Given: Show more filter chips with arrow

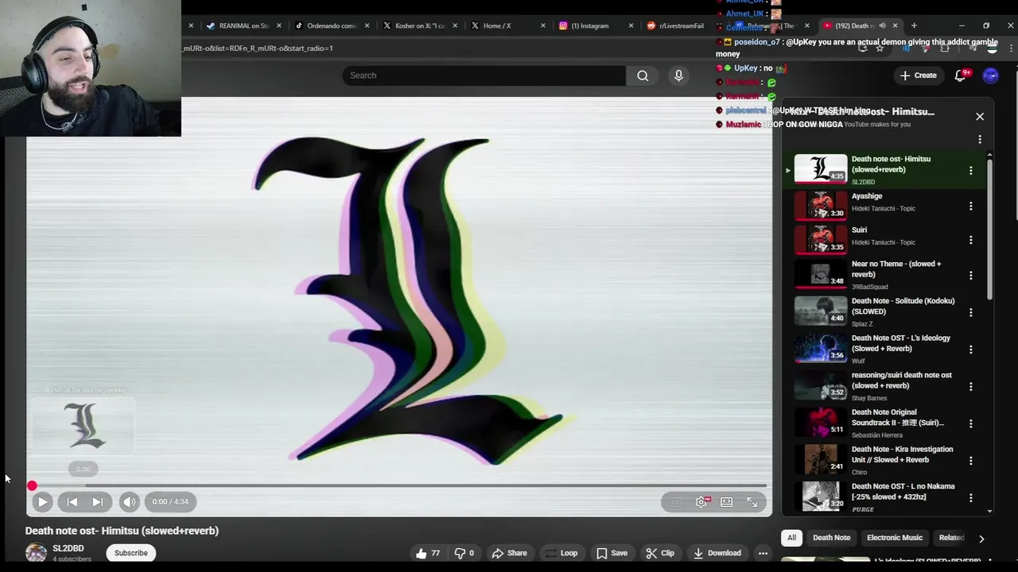Looking at the screenshot, I should (981, 539).
